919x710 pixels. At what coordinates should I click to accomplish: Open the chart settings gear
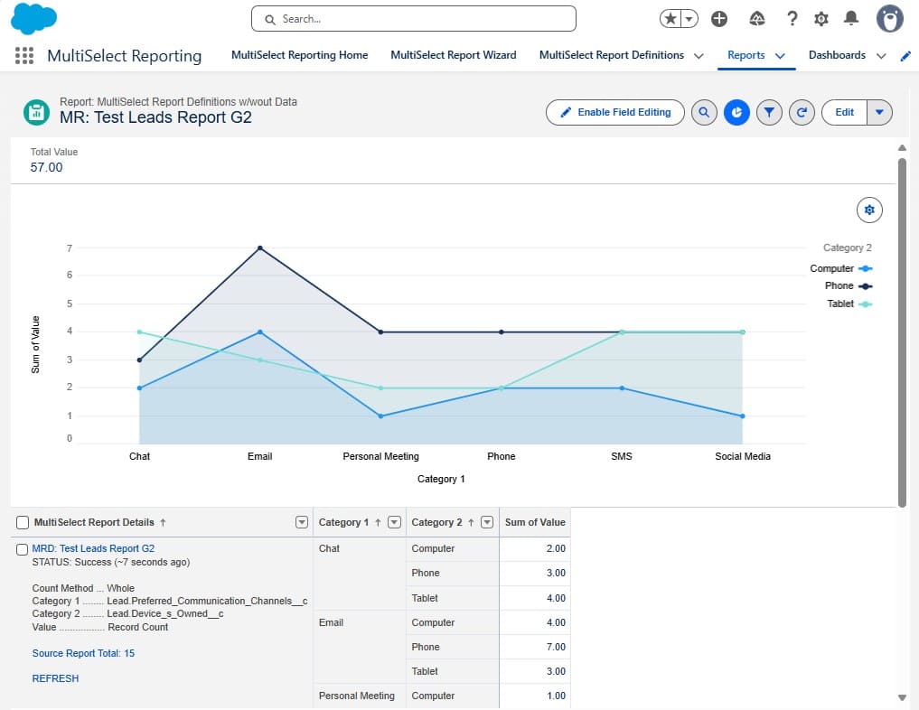(868, 209)
